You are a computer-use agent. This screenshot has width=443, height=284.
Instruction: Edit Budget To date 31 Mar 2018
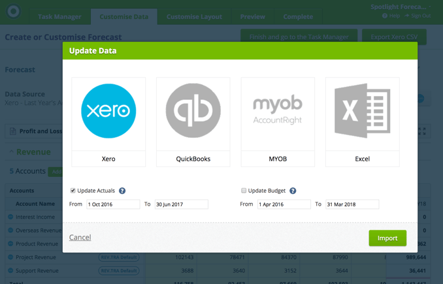click(352, 204)
